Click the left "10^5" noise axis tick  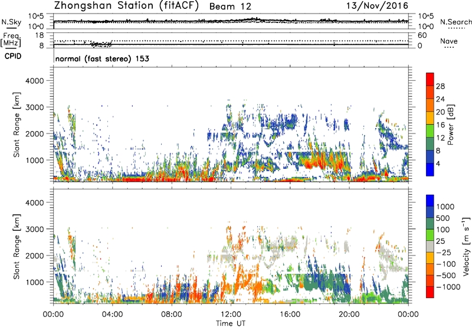click(37, 17)
